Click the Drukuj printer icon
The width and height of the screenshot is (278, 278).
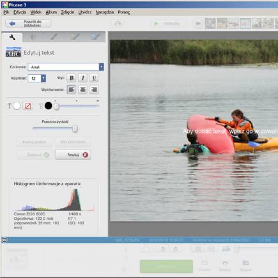225,263
